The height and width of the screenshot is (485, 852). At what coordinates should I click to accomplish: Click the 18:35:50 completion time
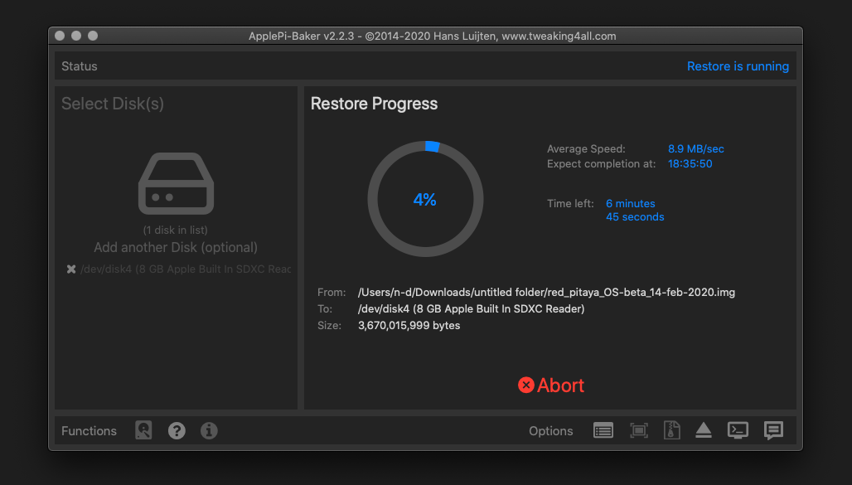690,163
